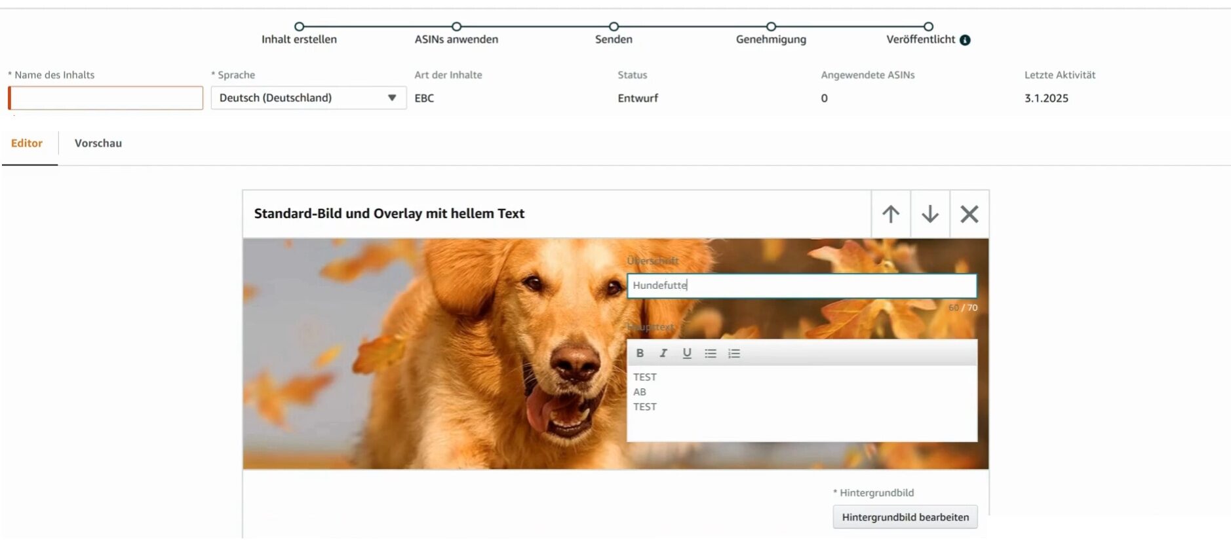Click into the Haupttext body area

tap(802, 403)
